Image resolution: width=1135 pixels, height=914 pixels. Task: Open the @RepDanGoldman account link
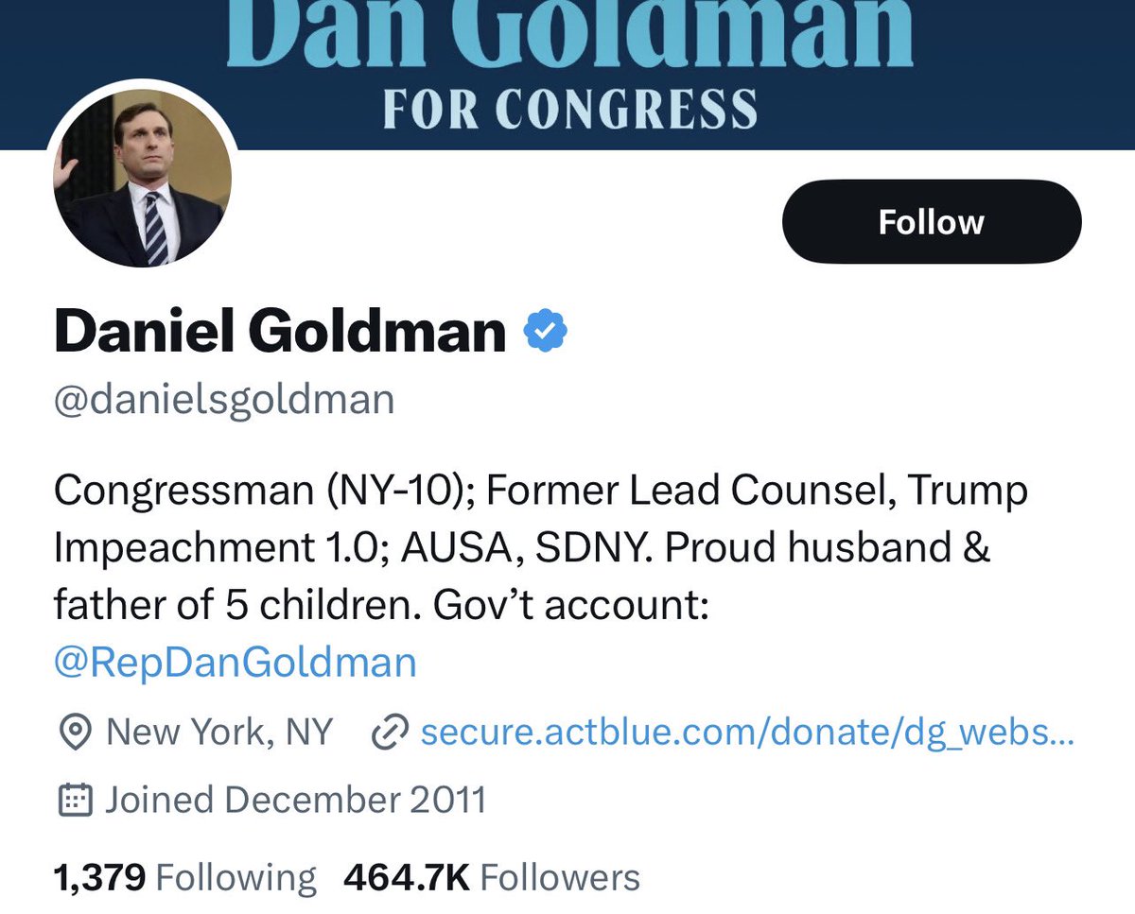(236, 662)
